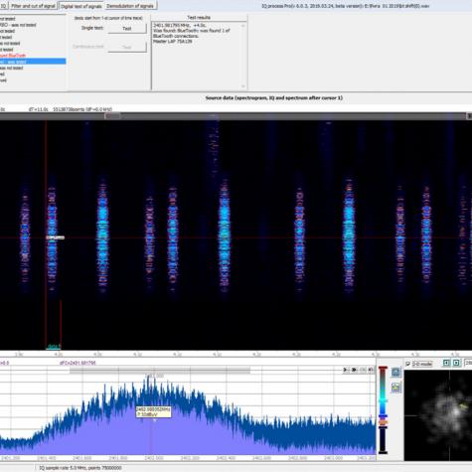This screenshot has width=472, height=472.
Task: Select the blue highlighted row in the test list
Action: click(33, 62)
